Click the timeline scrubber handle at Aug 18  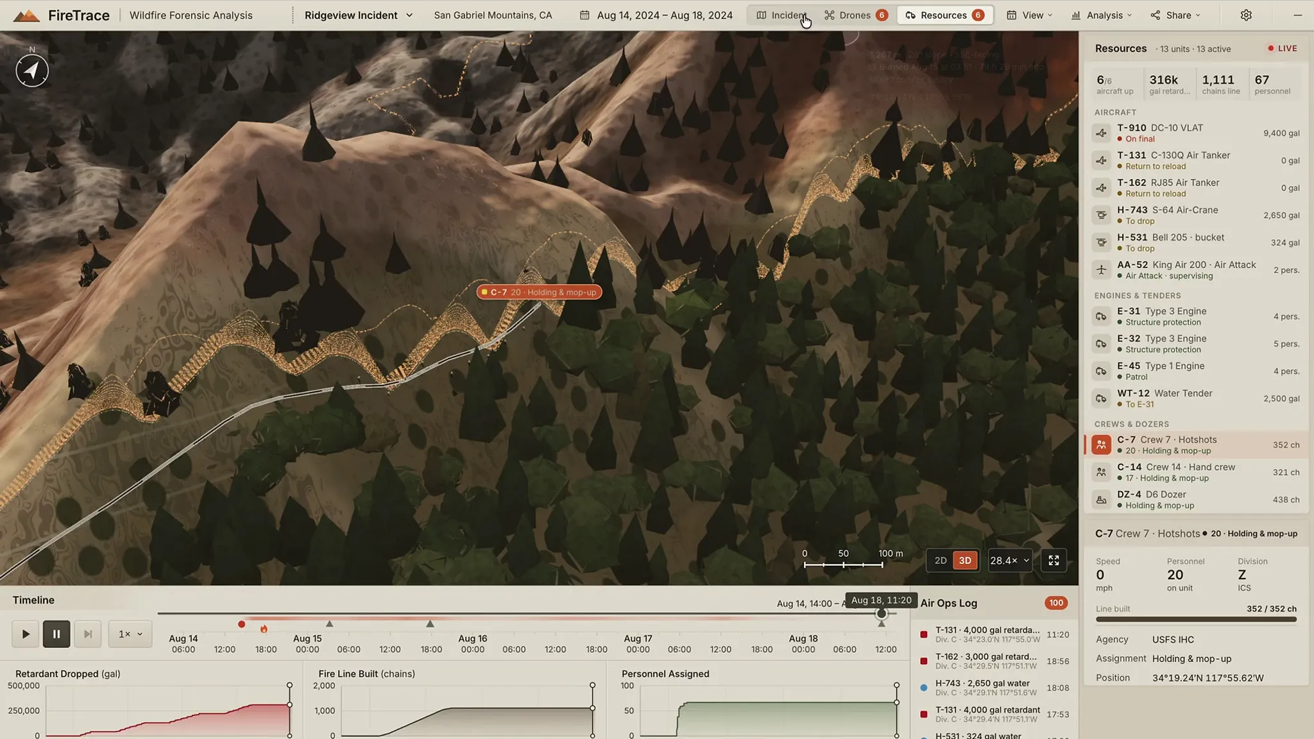882,614
